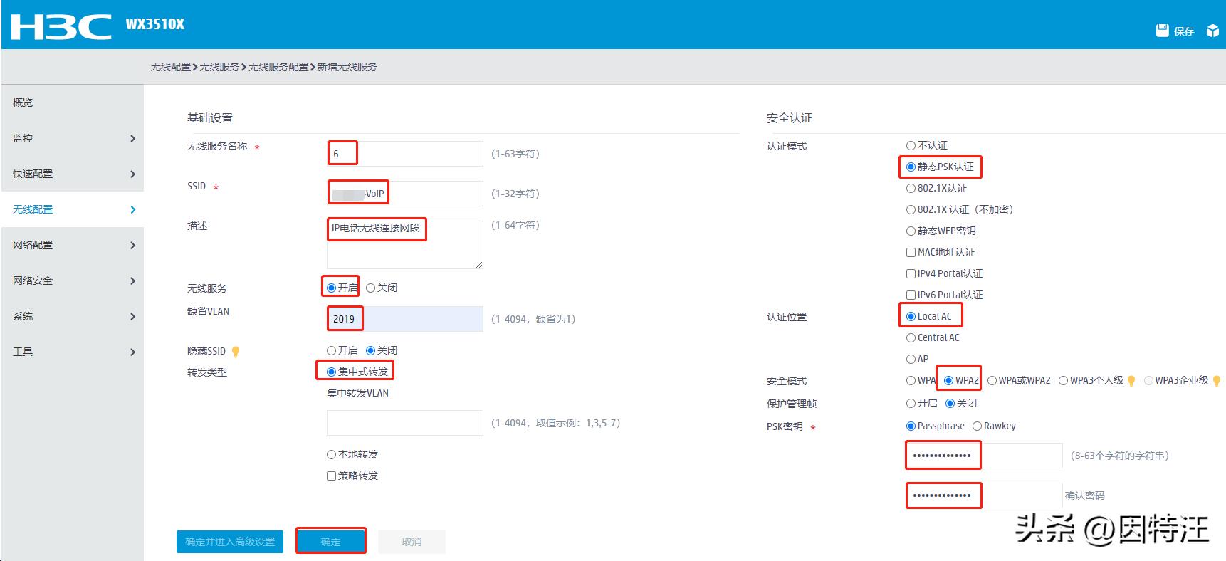Select 不认证 authentication mode
1226x561 pixels.
911,145
